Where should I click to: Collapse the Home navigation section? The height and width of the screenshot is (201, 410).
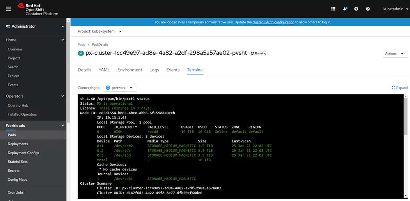click(x=35, y=40)
